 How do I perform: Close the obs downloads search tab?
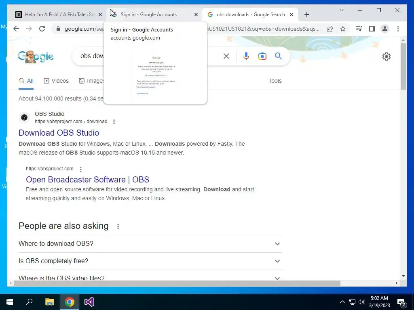(x=291, y=15)
